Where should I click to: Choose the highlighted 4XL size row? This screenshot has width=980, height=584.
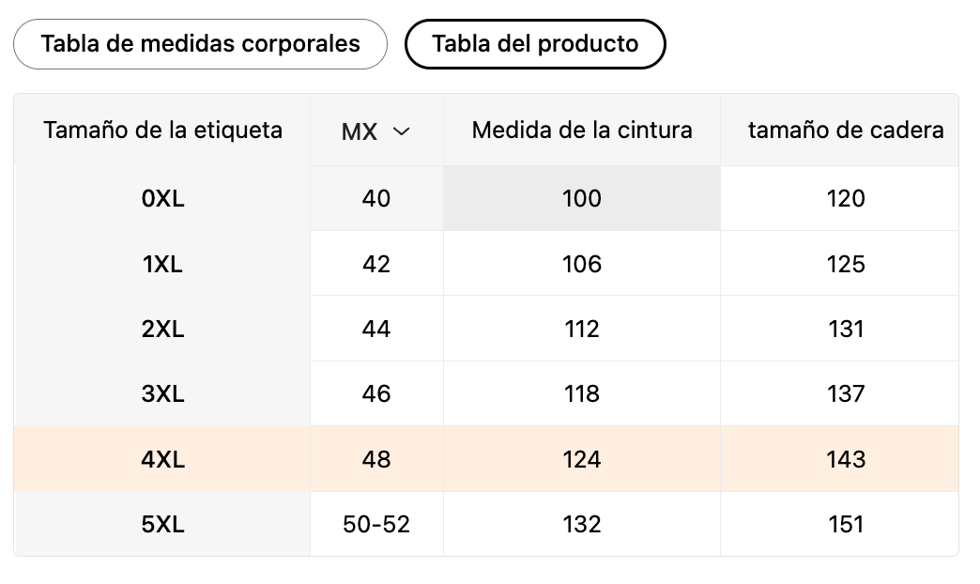[x=162, y=459]
